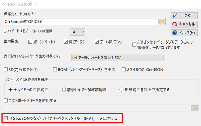201x126 pixels.
Task: Click the export schema file browse icon
Action: 194,108
